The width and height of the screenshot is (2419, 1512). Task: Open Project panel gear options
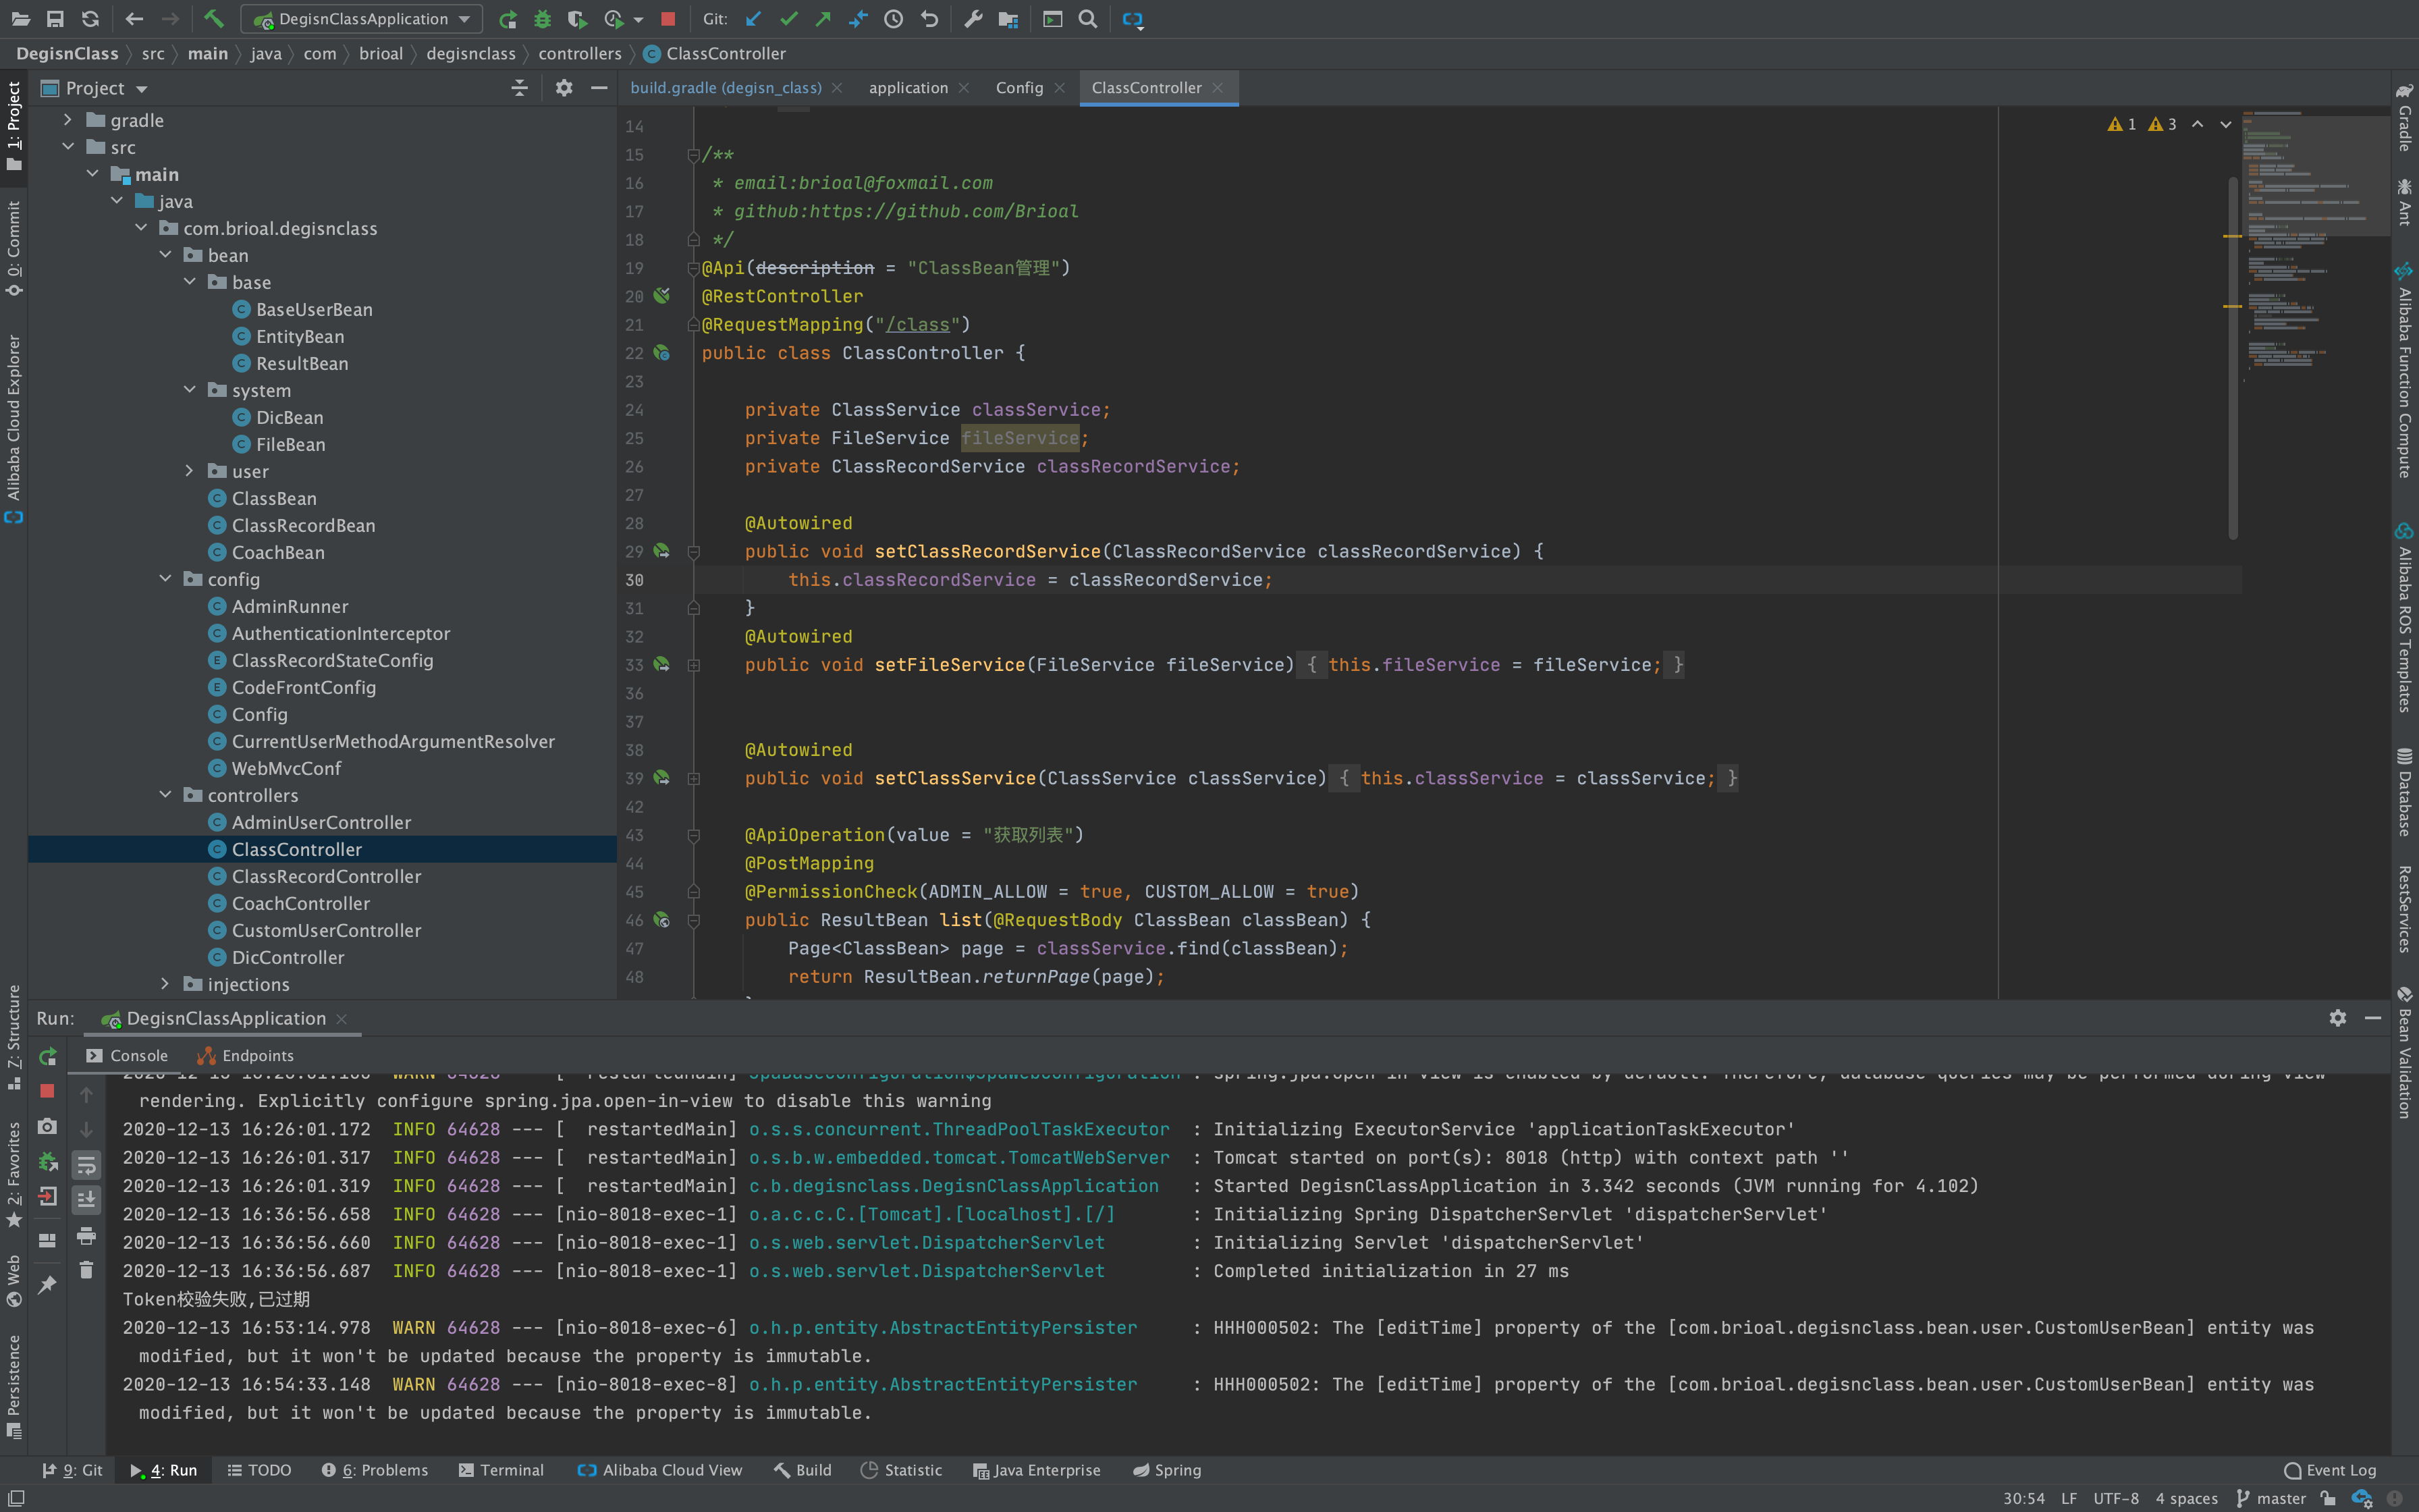[x=564, y=88]
